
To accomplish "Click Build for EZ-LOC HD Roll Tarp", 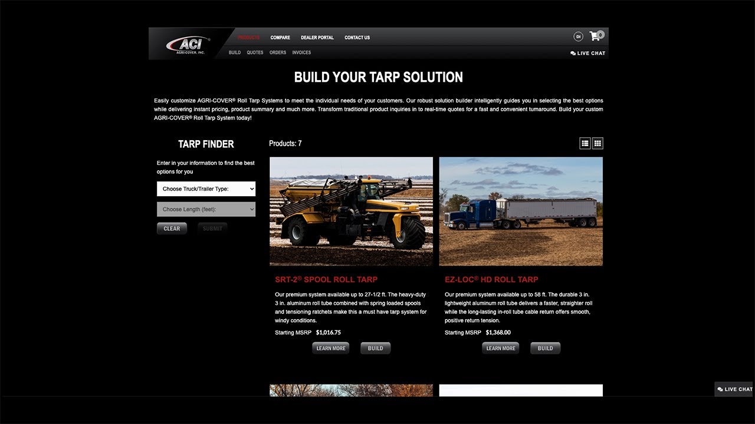I will pyautogui.click(x=546, y=348).
